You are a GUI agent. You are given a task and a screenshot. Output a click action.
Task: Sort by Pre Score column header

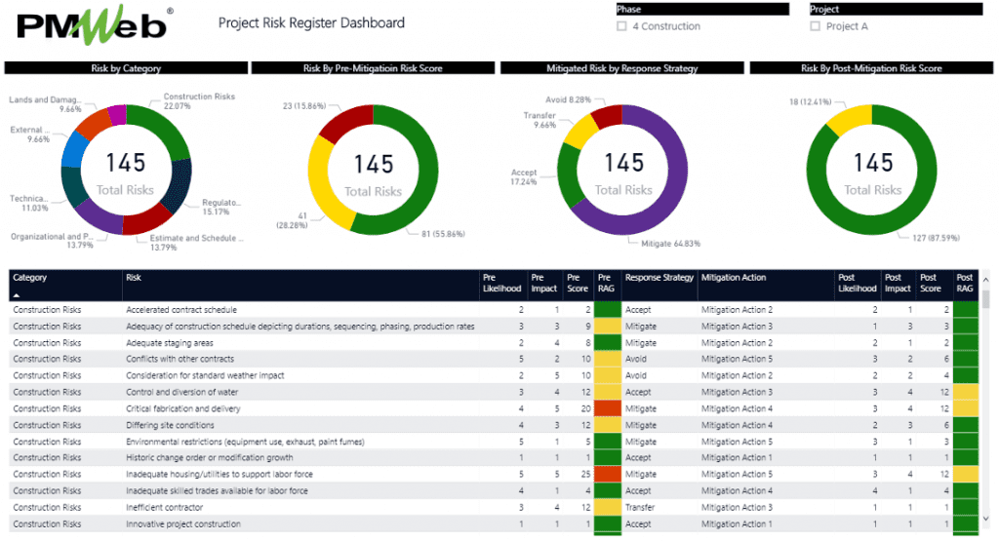pyautogui.click(x=578, y=283)
